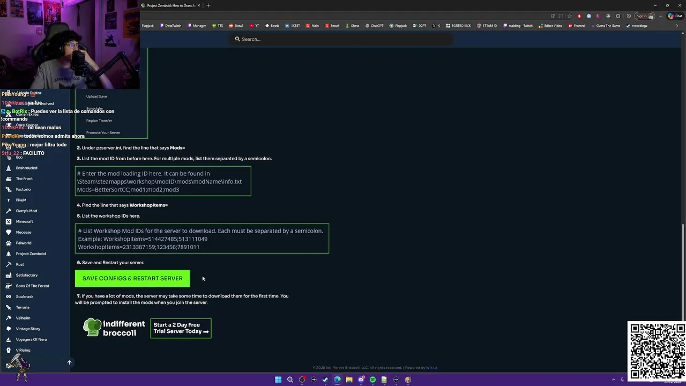686x386 pixels.
Task: Open the ChatGPT bookmark
Action: [375, 26]
